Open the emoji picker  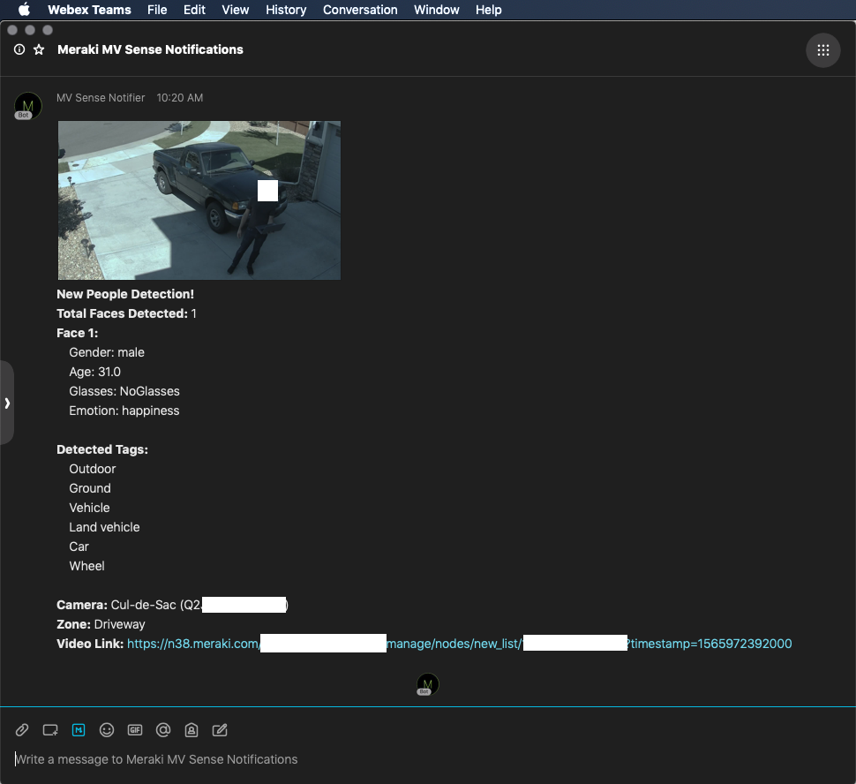point(107,730)
